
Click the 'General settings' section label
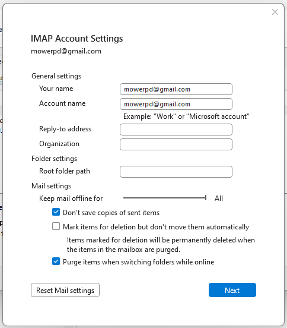pos(56,76)
